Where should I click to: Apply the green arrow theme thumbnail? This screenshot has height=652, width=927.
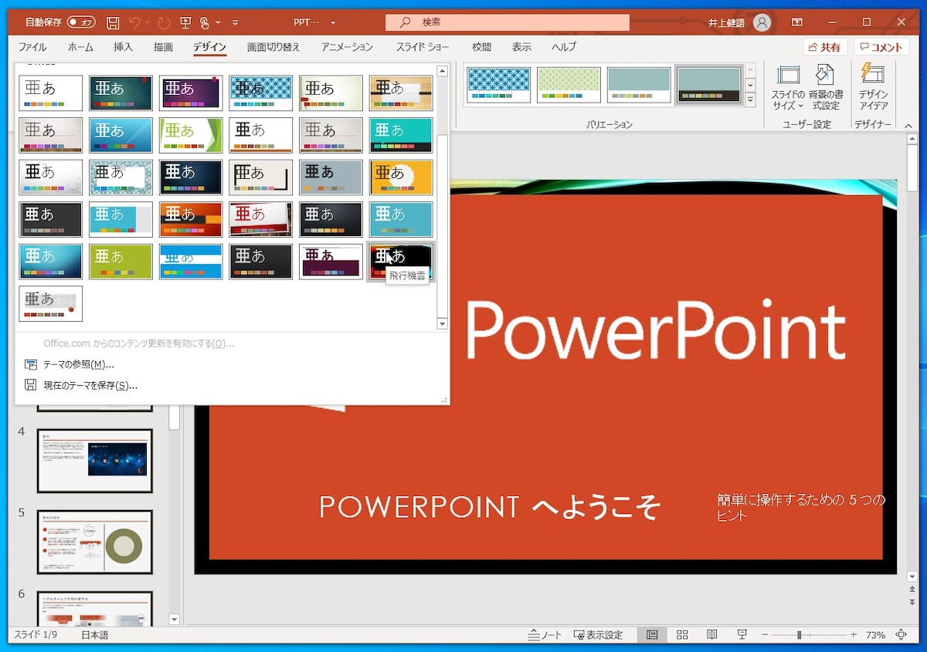[191, 135]
